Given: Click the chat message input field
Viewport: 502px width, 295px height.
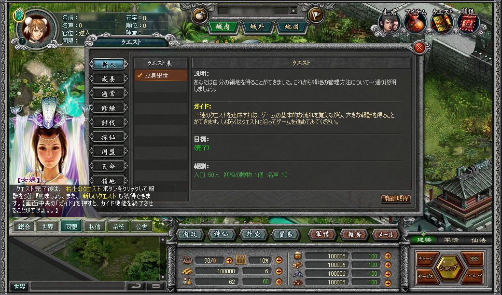Looking at the screenshot, I should 78,286.
